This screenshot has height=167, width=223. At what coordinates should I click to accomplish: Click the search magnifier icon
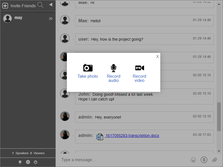(40, 5)
